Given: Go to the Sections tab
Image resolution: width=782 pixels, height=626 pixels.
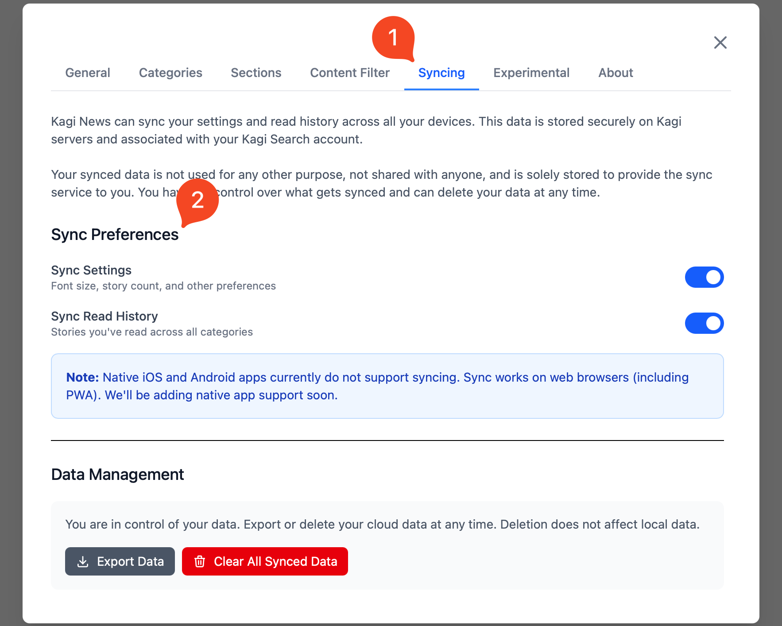Looking at the screenshot, I should [256, 73].
